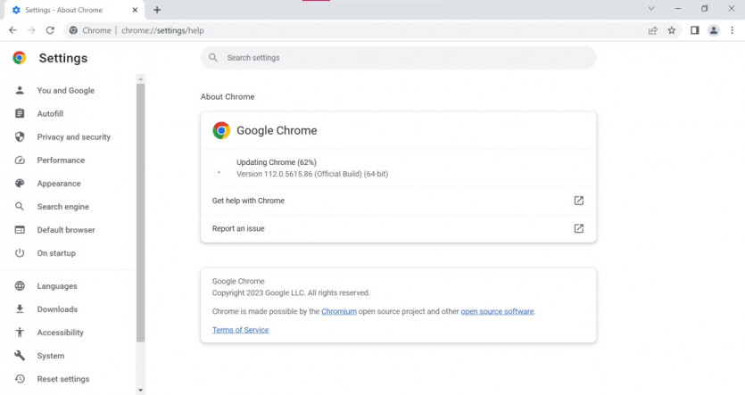Open the share this page icon

[x=653, y=30]
